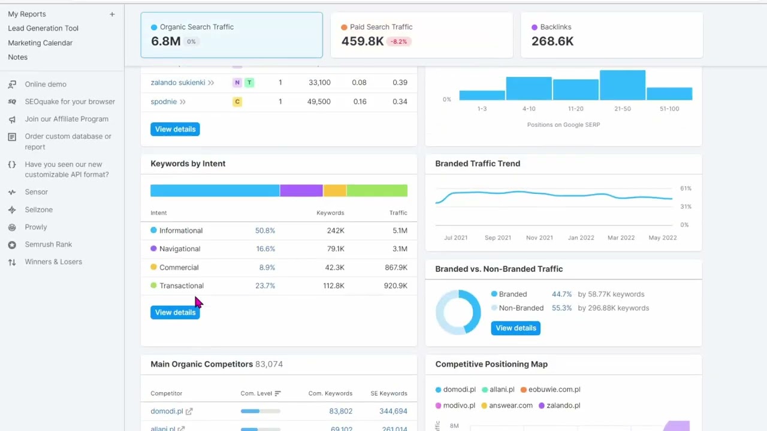
Task: Click the 4-10 positions bar in chart
Action: 529,88
